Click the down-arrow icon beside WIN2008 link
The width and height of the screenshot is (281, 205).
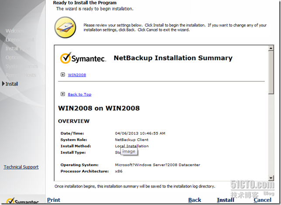63,75
